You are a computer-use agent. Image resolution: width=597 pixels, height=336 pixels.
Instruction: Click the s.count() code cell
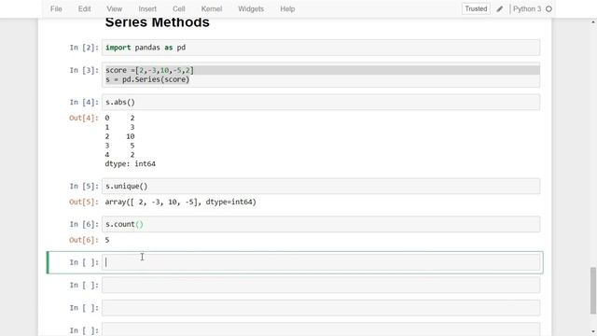(x=321, y=224)
